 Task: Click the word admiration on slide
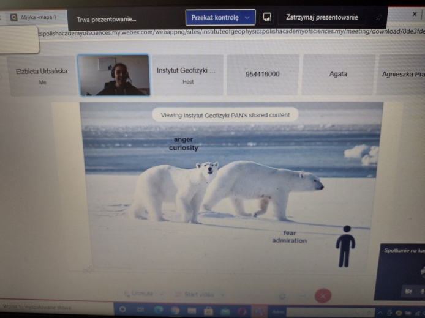tap(290, 240)
